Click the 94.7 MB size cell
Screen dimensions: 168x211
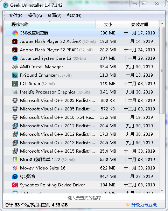pyautogui.click(x=108, y=177)
